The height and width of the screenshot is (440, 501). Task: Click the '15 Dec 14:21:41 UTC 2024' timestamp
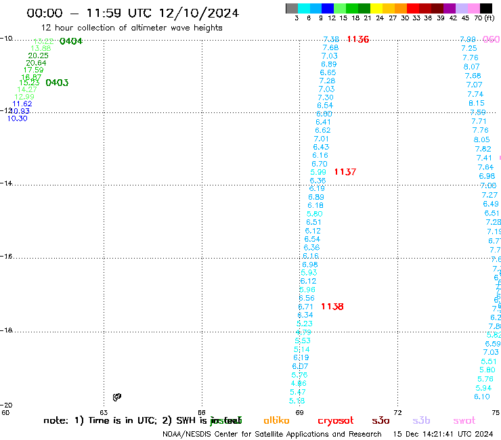[x=443, y=434]
